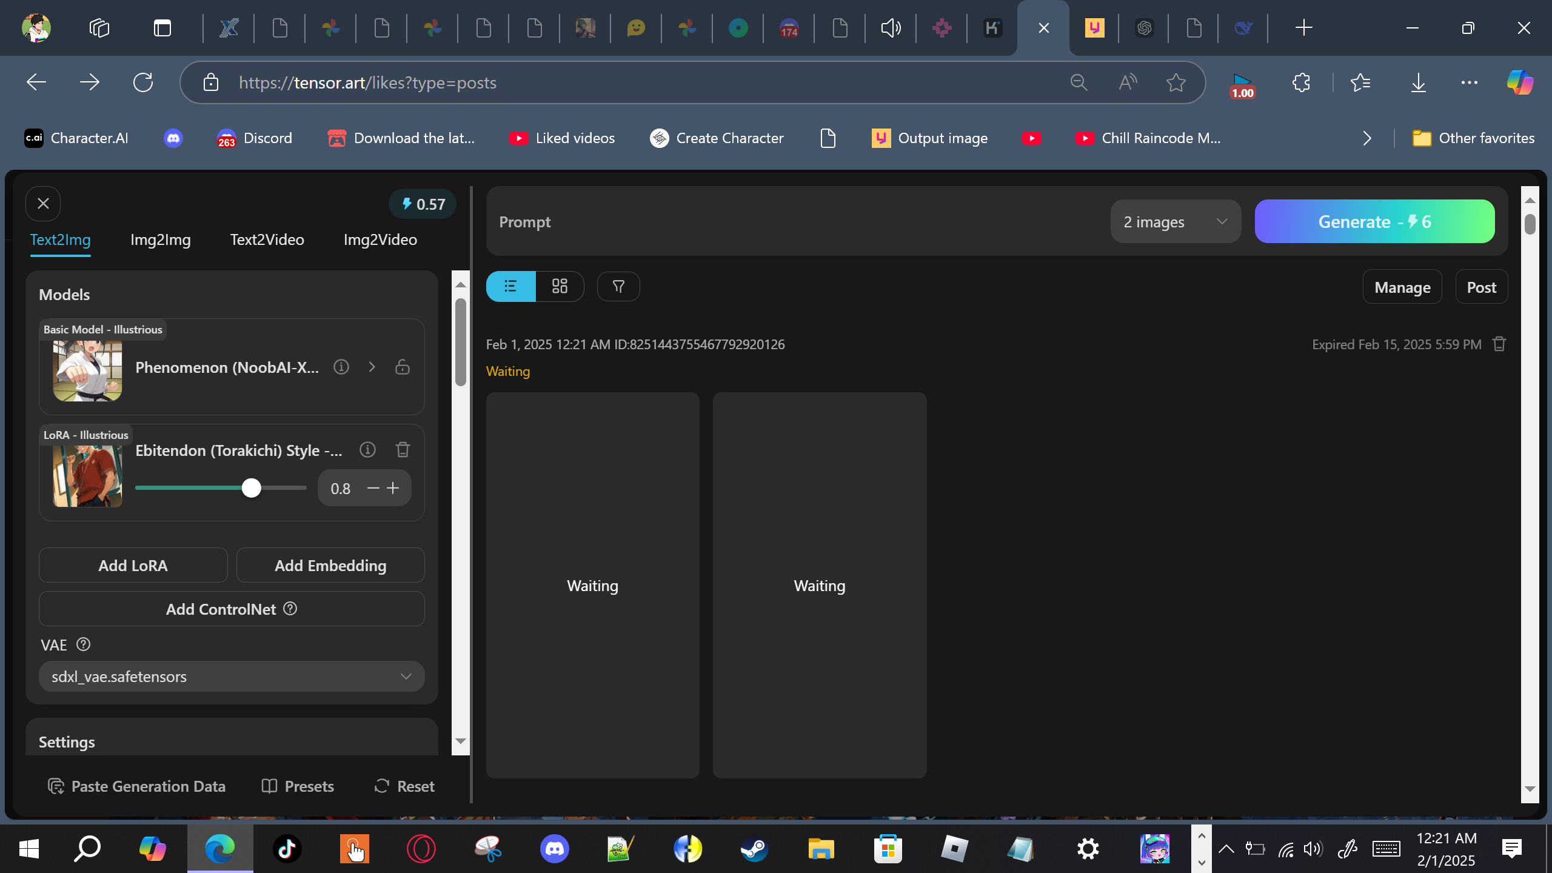The image size is (1552, 873).
Task: Expand the 2 images count dropdown
Action: tap(1176, 221)
